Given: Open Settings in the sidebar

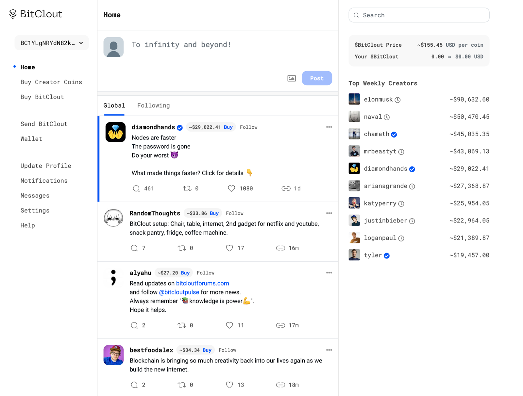Looking at the screenshot, I should pos(35,210).
